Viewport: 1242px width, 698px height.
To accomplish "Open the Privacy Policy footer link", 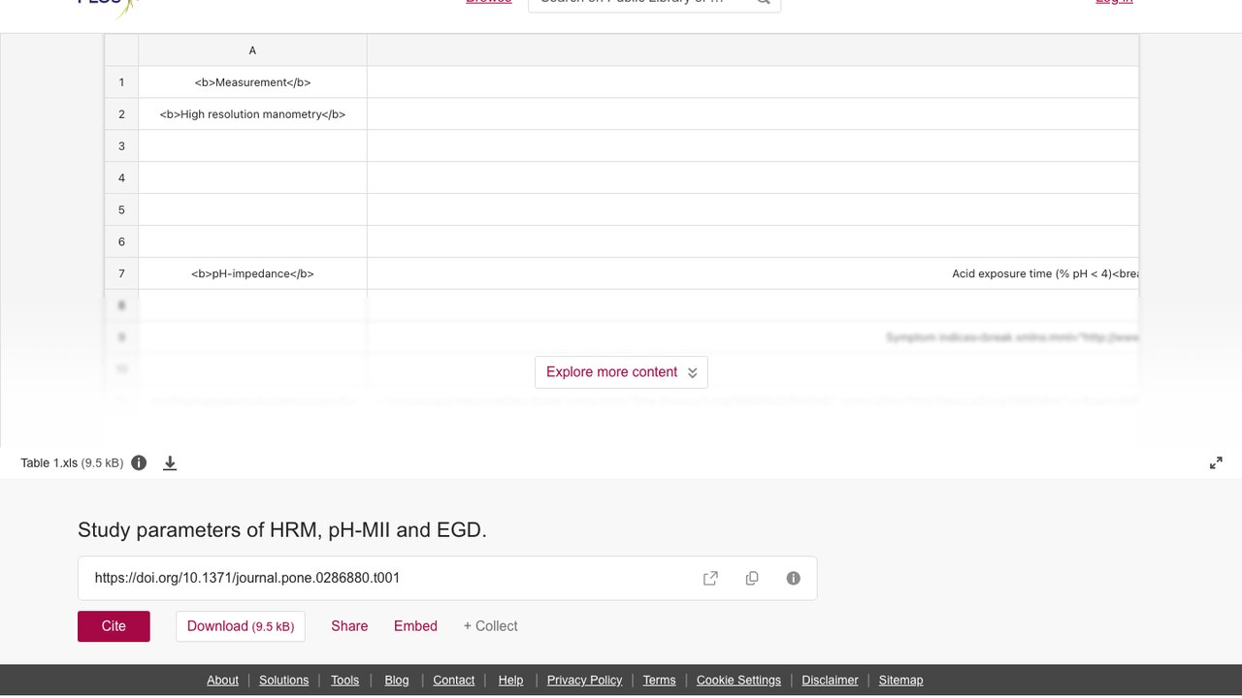I will pos(584,681).
